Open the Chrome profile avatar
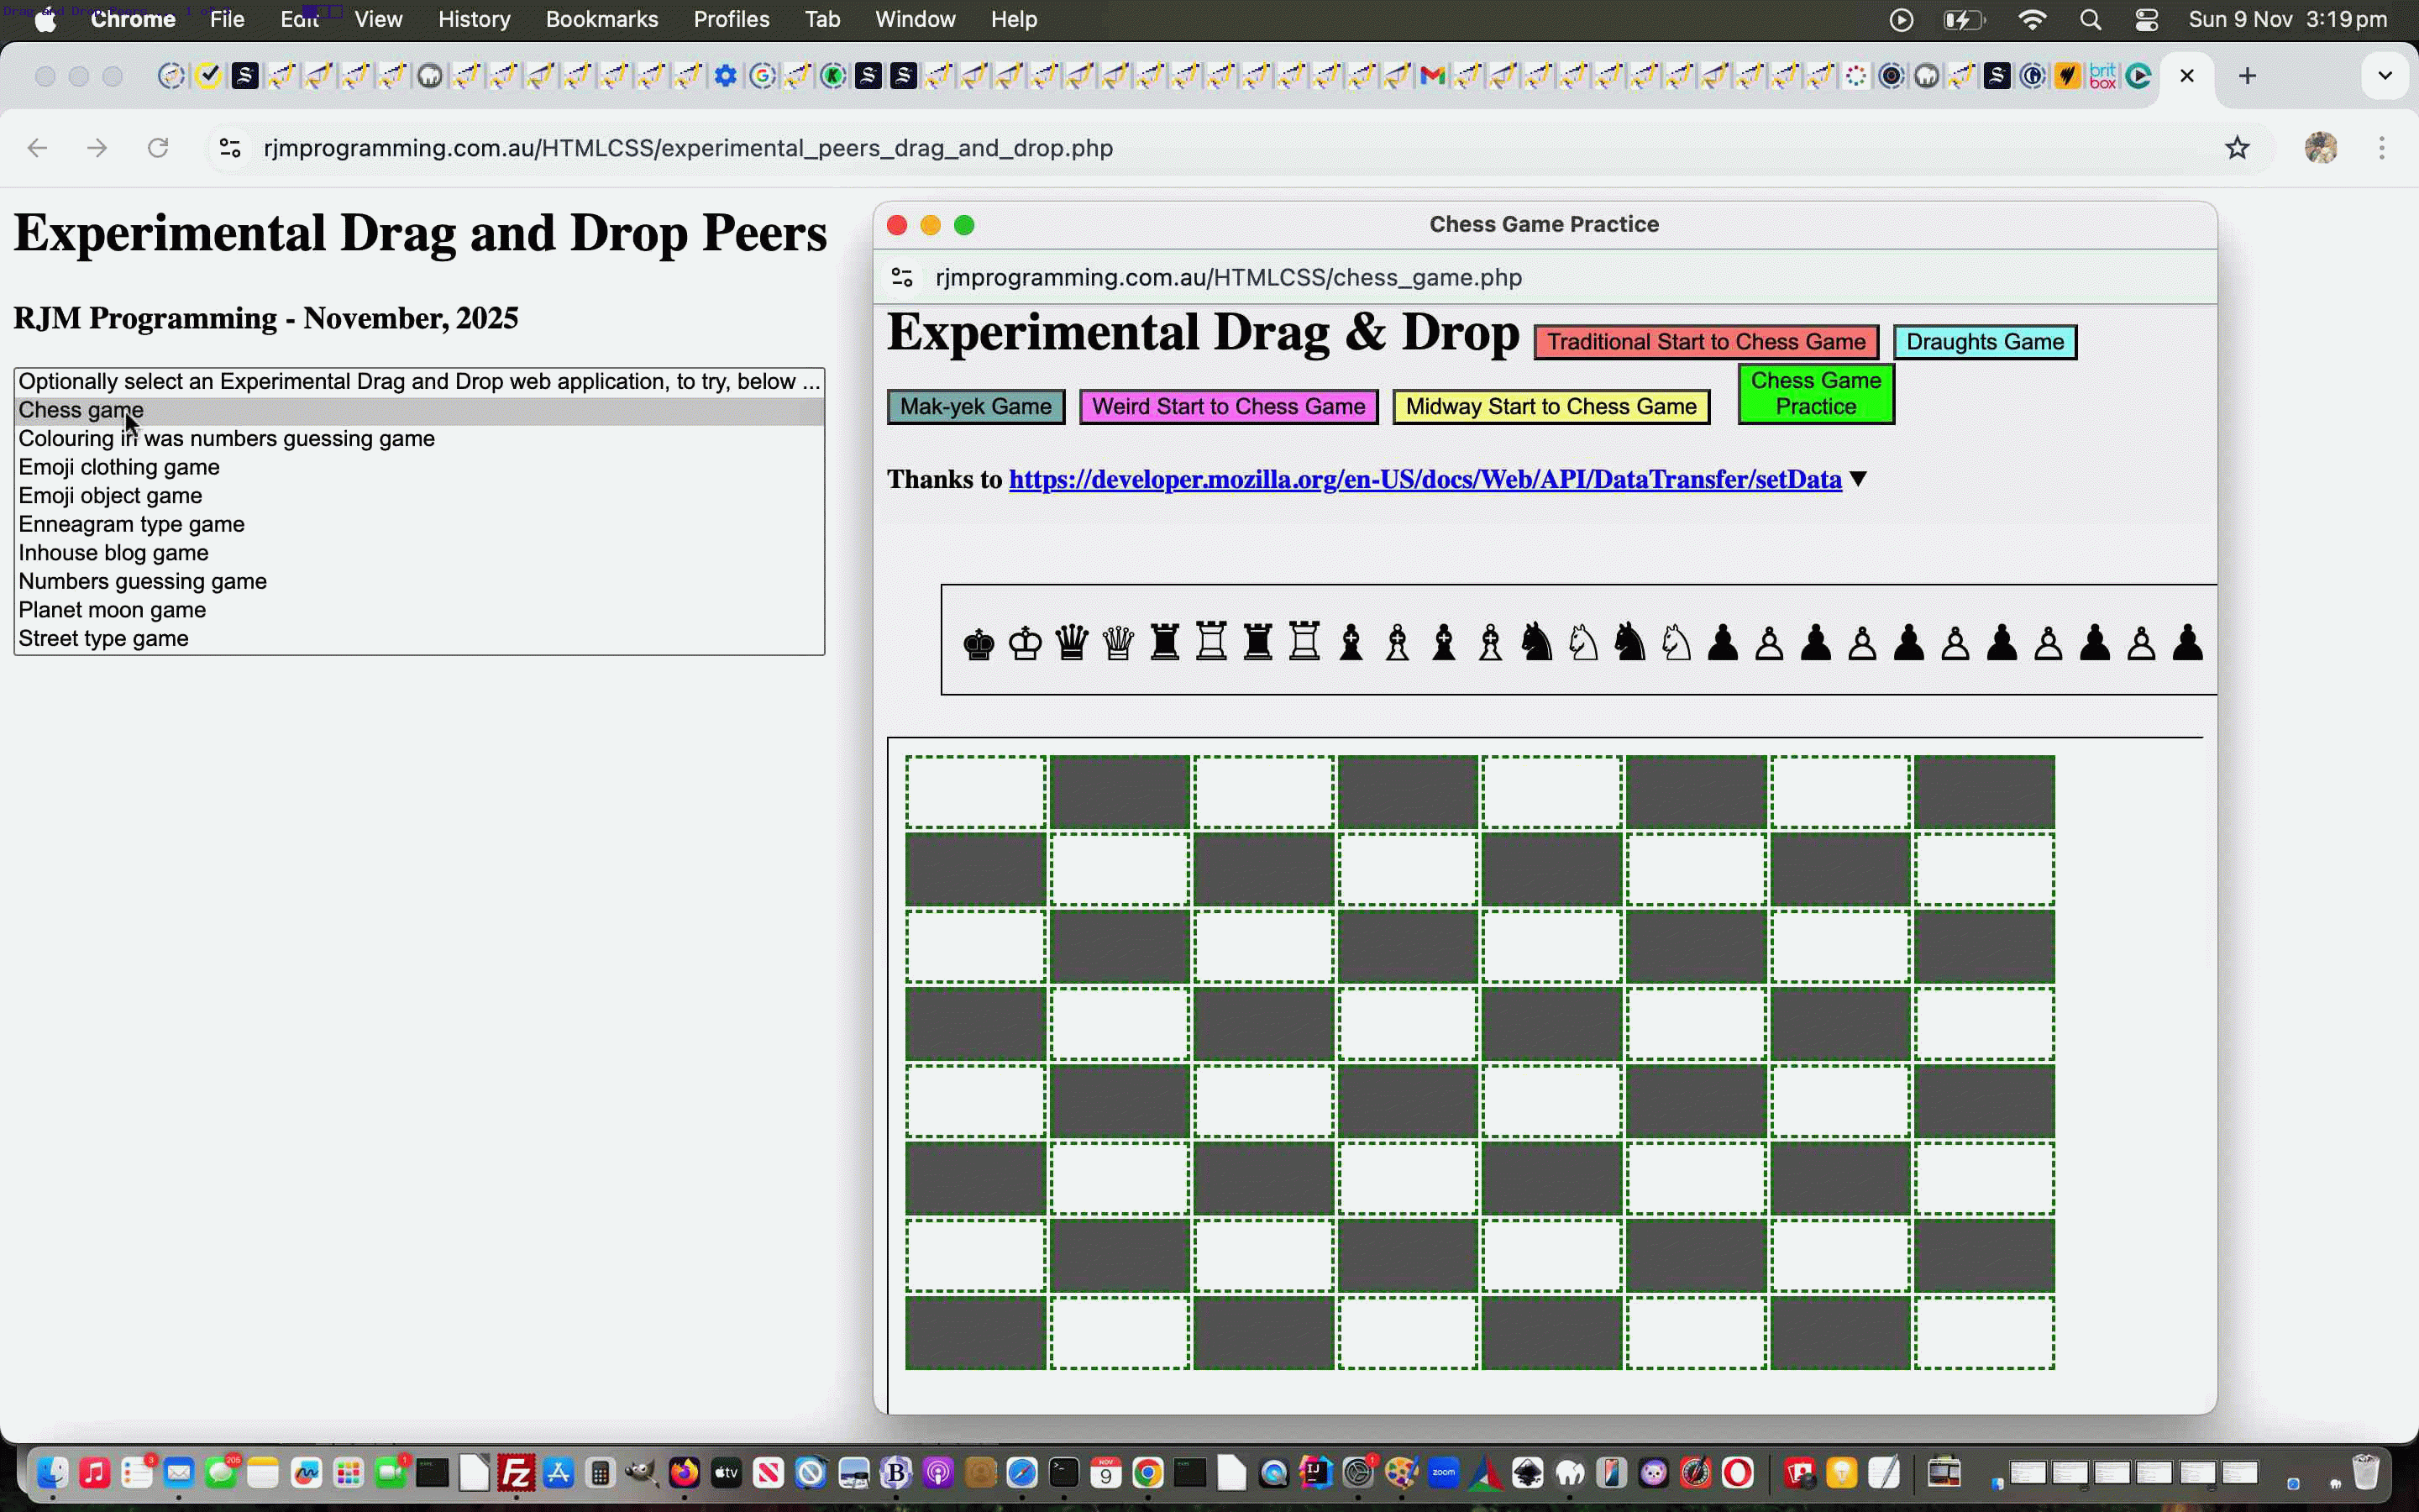2419x1512 pixels. pos(2321,148)
